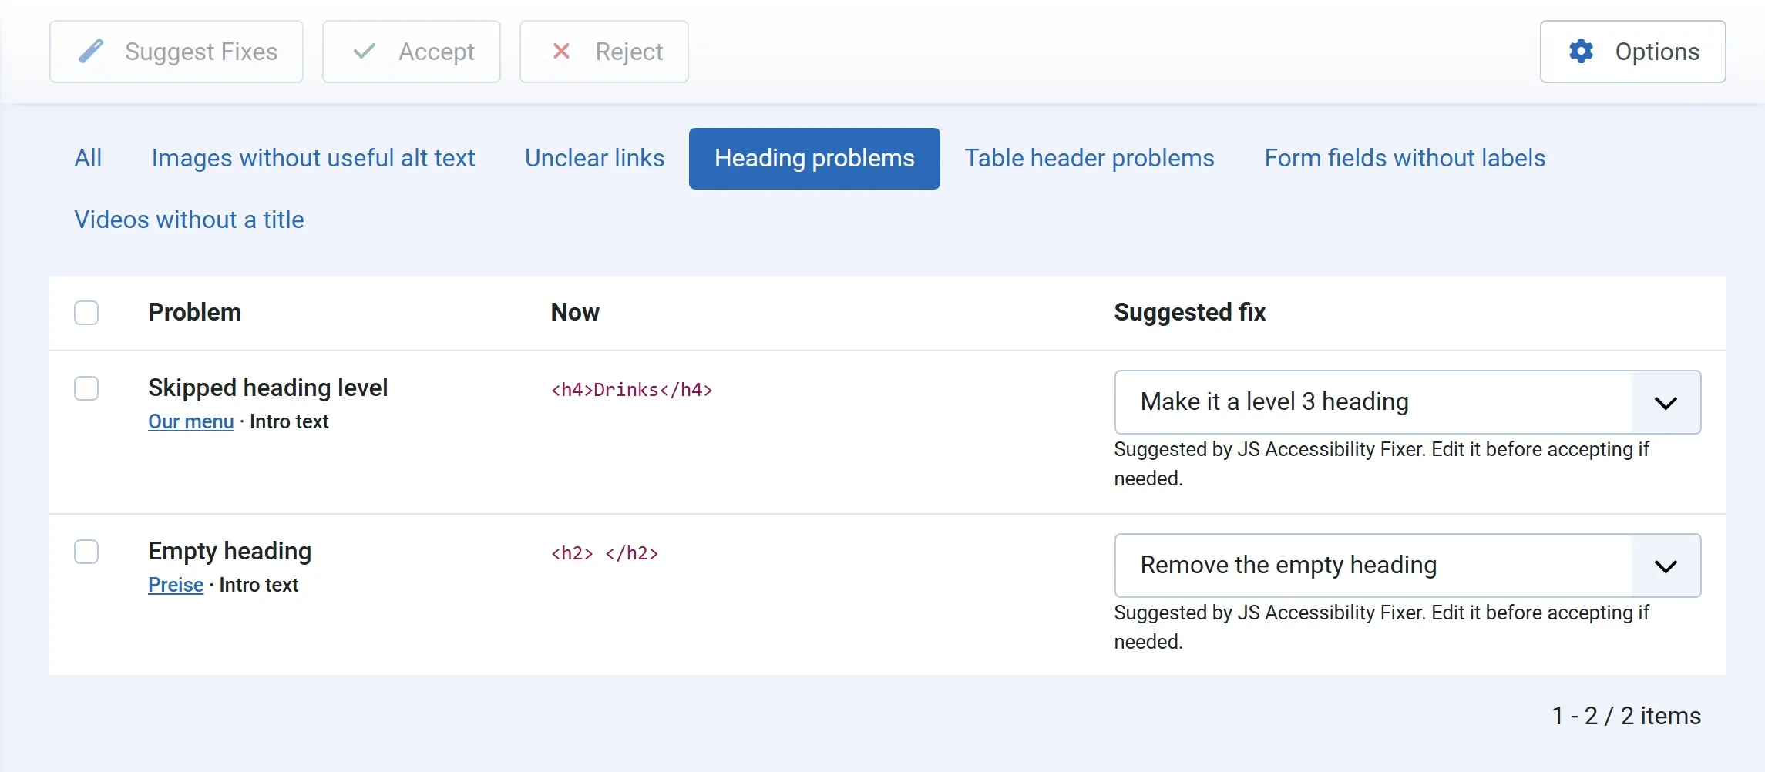Click the Now column header

tap(575, 312)
